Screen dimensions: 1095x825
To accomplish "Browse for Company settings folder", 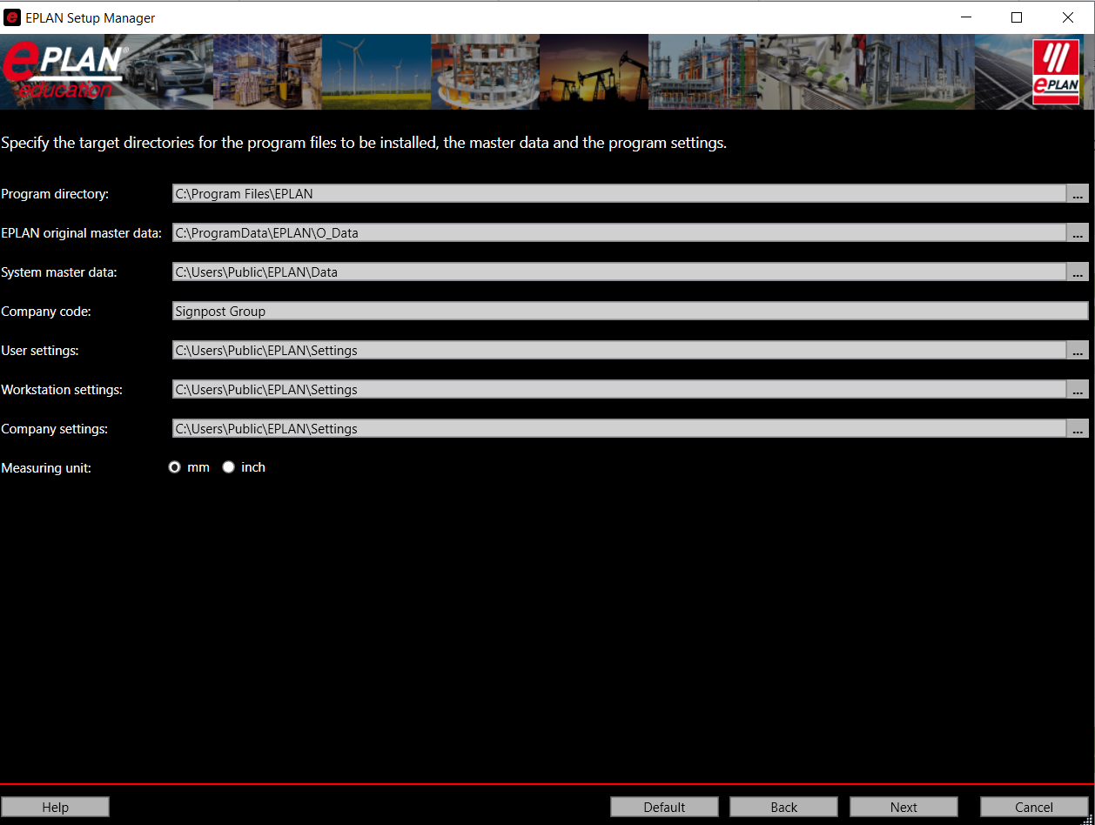I will (1078, 429).
